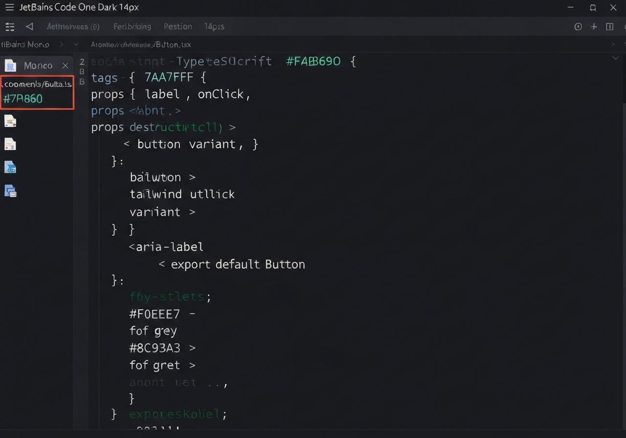Image resolution: width=626 pixels, height=438 pixels.
Task: Open the breadcrumb dropdown arrow before the file path
Action: (76, 44)
